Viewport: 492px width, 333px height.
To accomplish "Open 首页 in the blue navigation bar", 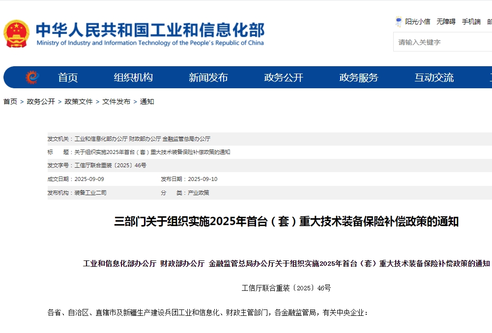I will (x=68, y=77).
